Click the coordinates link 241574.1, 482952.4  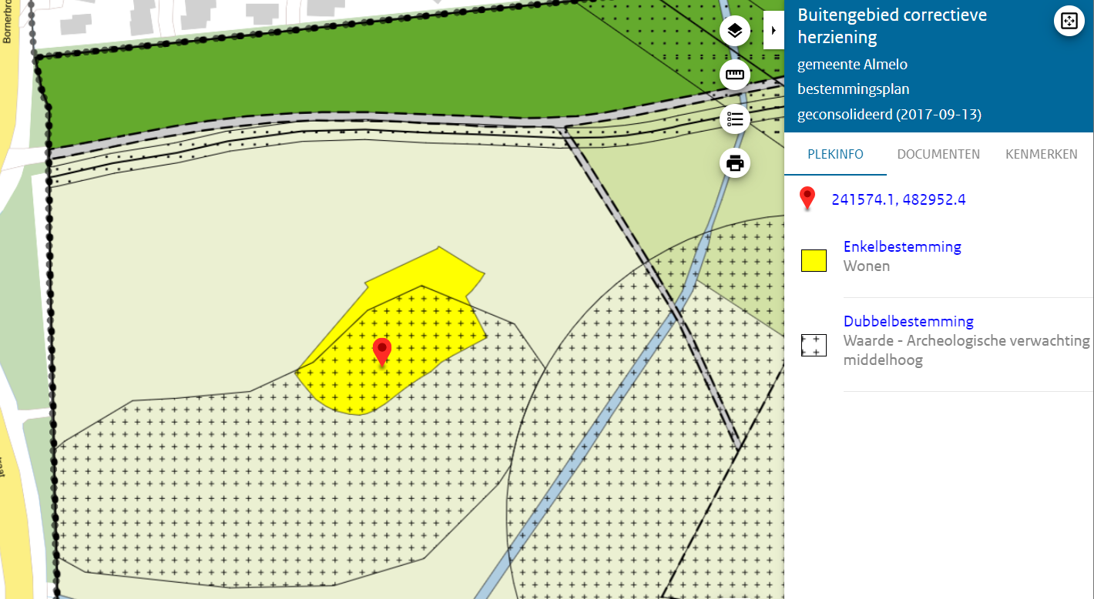click(898, 199)
